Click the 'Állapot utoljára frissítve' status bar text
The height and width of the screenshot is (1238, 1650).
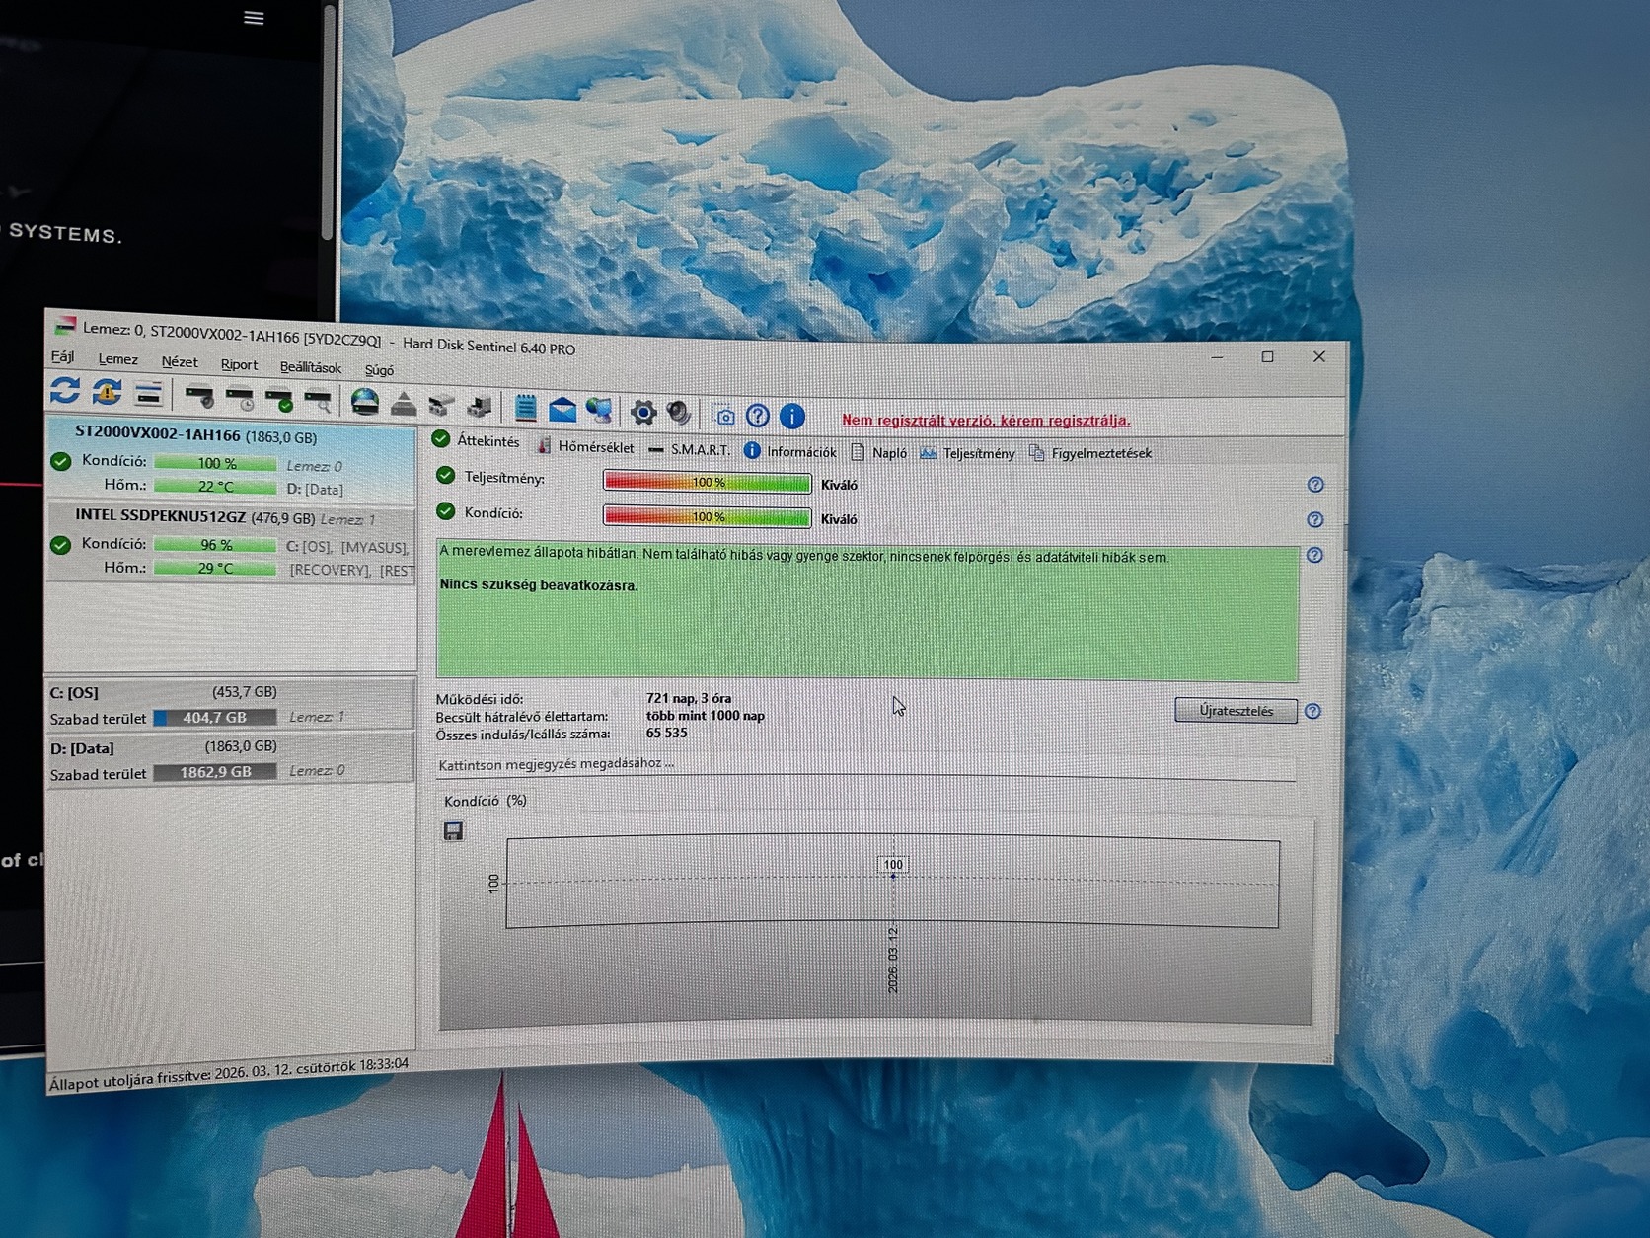click(x=229, y=1072)
